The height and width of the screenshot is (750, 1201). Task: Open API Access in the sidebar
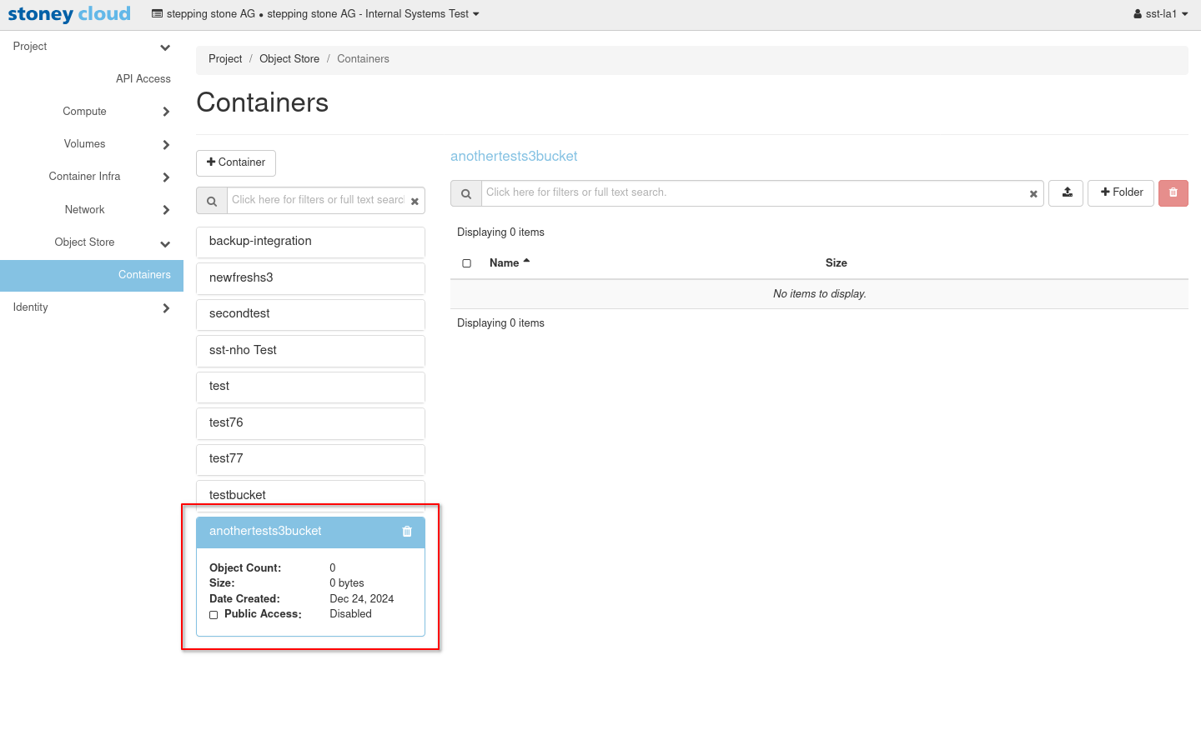pos(143,79)
